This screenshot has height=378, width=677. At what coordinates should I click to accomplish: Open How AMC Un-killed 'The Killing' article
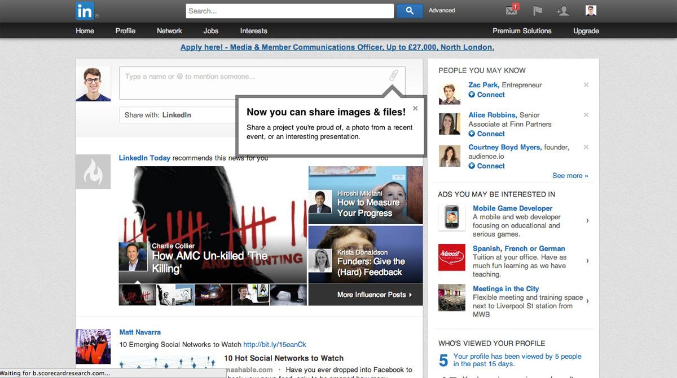click(210, 262)
